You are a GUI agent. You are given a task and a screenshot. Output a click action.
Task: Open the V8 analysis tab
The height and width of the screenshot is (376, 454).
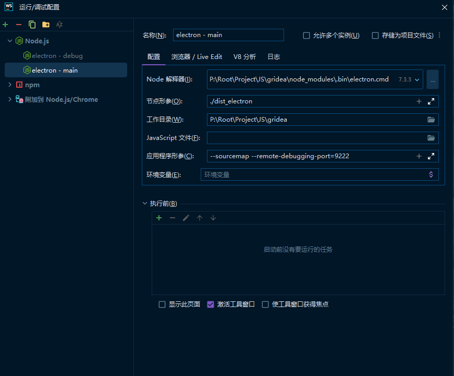point(244,57)
